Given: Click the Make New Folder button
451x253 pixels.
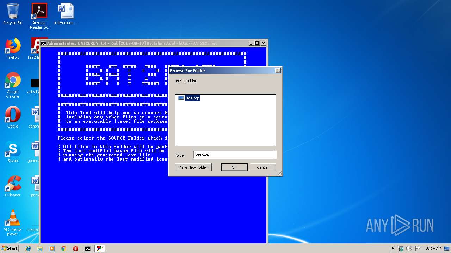Looking at the screenshot, I should point(193,167).
